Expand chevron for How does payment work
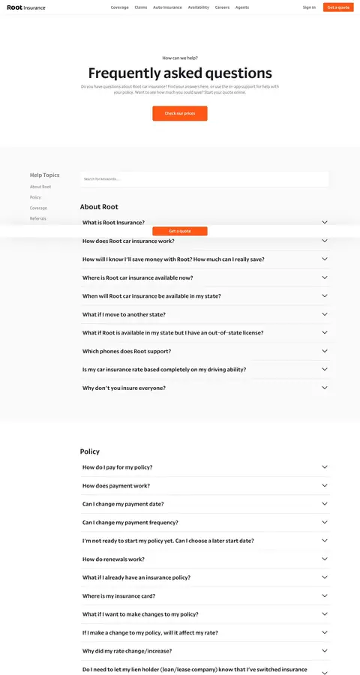The height and width of the screenshot is (675, 360). pos(325,485)
